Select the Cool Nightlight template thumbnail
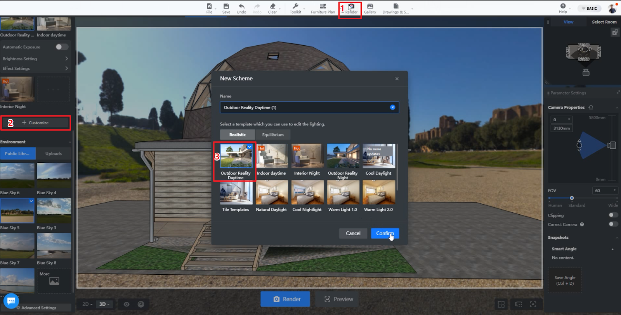 pyautogui.click(x=307, y=193)
